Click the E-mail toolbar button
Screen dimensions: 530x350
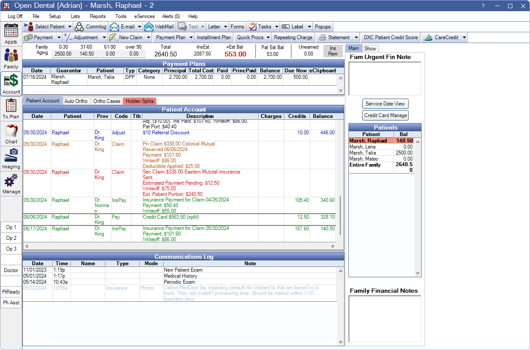tap(123, 27)
